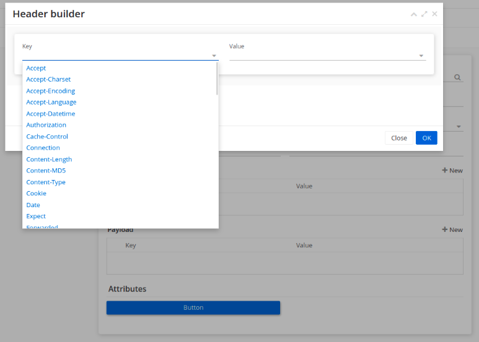Click into the Key combo box field
Viewport: 479px width, 342px height.
click(120, 56)
